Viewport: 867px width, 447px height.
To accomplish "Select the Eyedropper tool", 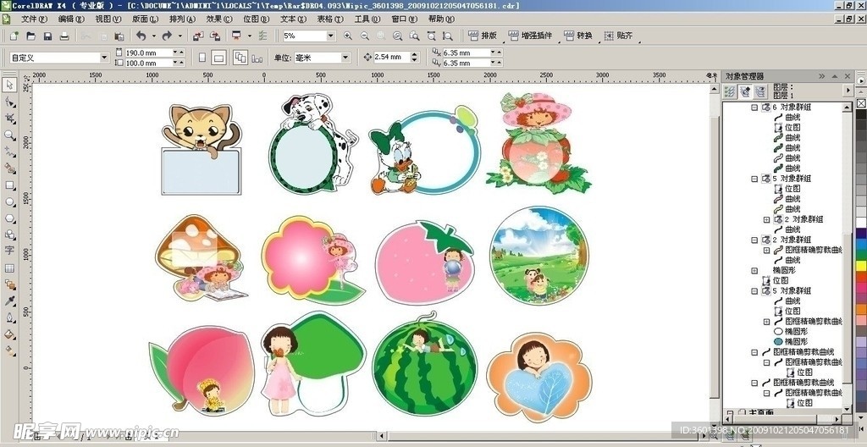I will click(x=9, y=301).
